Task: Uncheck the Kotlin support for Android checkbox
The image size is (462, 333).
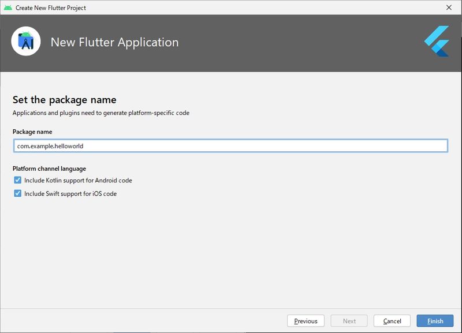Action: click(x=17, y=180)
